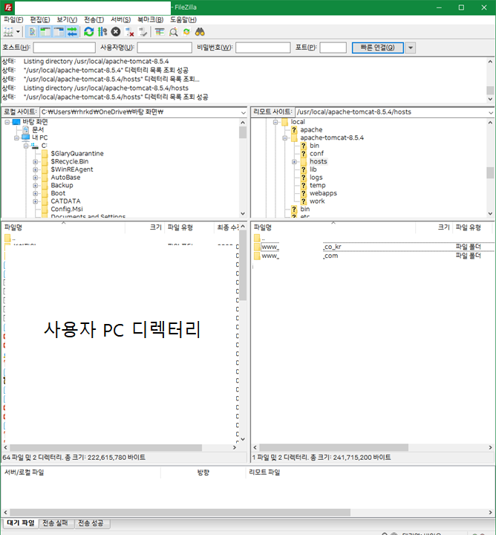The width and height of the screenshot is (496, 535).
Task: Select the remote conf folder
Action: click(x=317, y=154)
